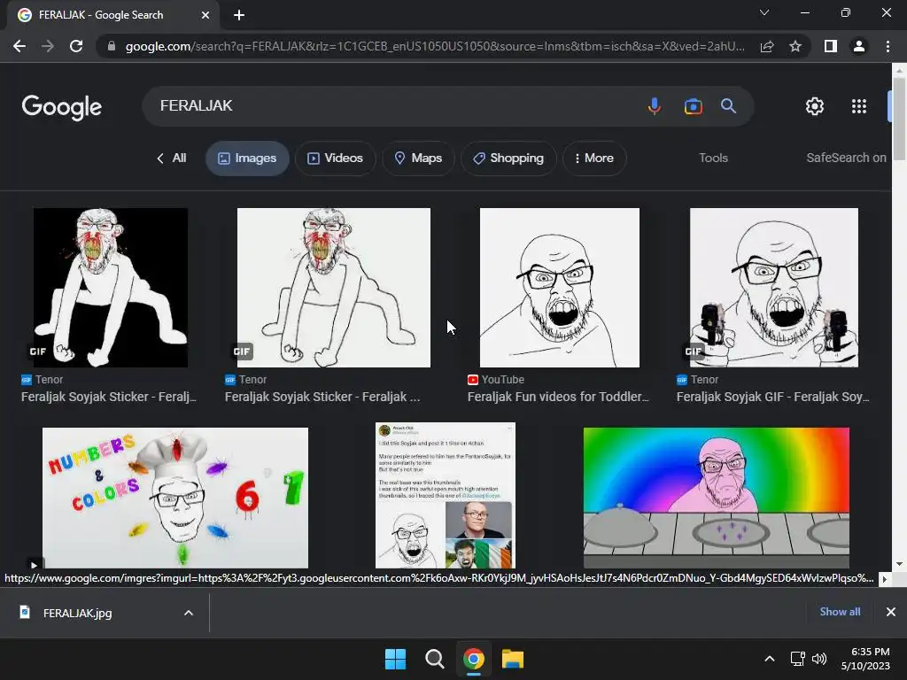
Task: Search by image with camera lens icon
Action: pos(693,106)
